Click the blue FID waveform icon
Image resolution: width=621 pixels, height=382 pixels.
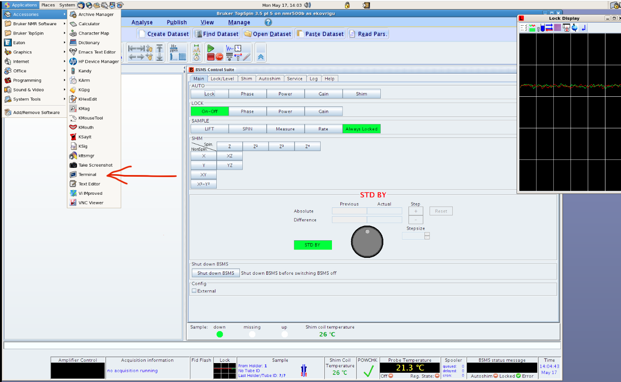pyautogui.click(x=230, y=48)
